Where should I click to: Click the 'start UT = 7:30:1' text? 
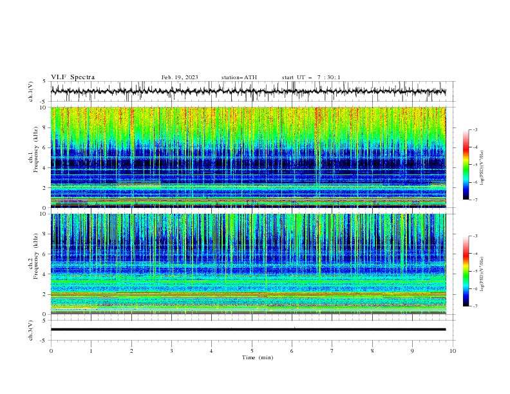(x=311, y=77)
